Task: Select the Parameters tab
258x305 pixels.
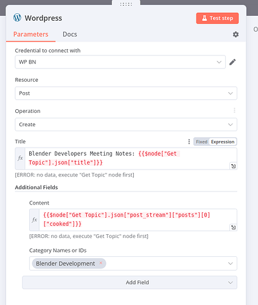Action: coord(31,34)
